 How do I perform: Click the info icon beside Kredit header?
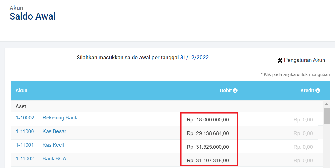[x=318, y=91]
